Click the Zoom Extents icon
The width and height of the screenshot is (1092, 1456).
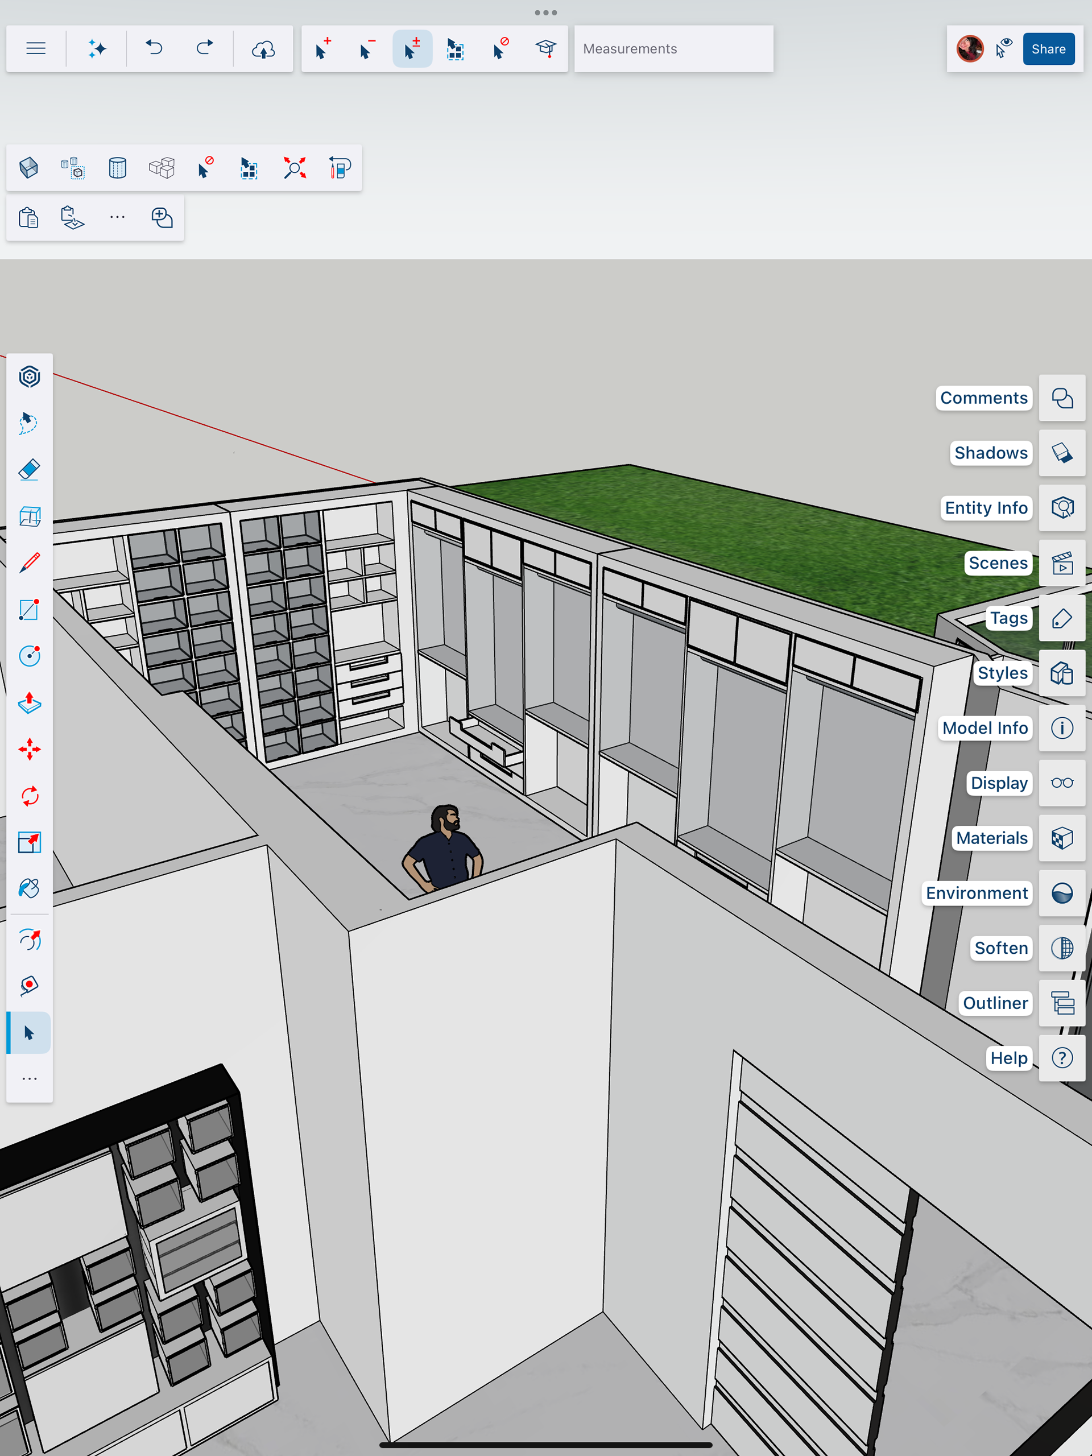[x=294, y=168]
